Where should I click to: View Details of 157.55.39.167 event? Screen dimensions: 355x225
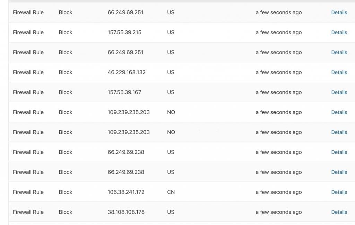point(339,92)
